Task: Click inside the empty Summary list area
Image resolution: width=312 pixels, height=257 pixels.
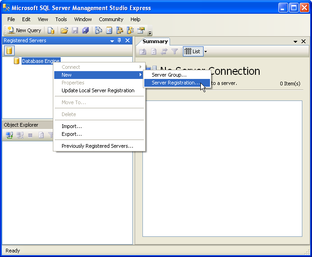Action: click(x=222, y=169)
